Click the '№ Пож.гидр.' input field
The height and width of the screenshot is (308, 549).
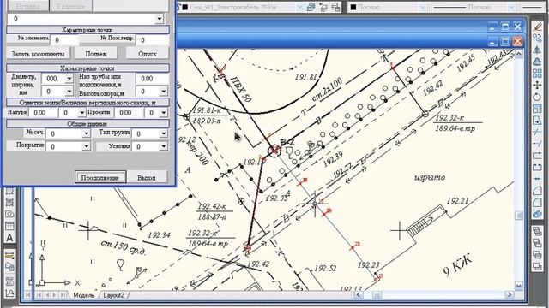(x=153, y=40)
